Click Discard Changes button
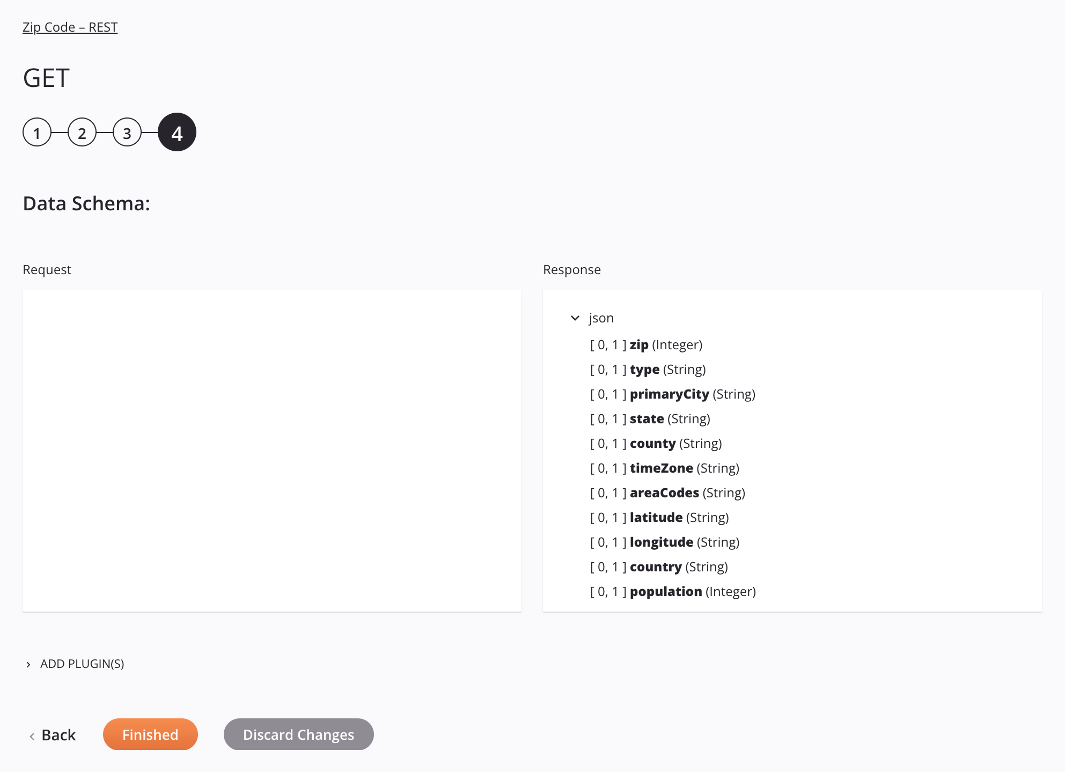The width and height of the screenshot is (1065, 772). click(x=298, y=734)
